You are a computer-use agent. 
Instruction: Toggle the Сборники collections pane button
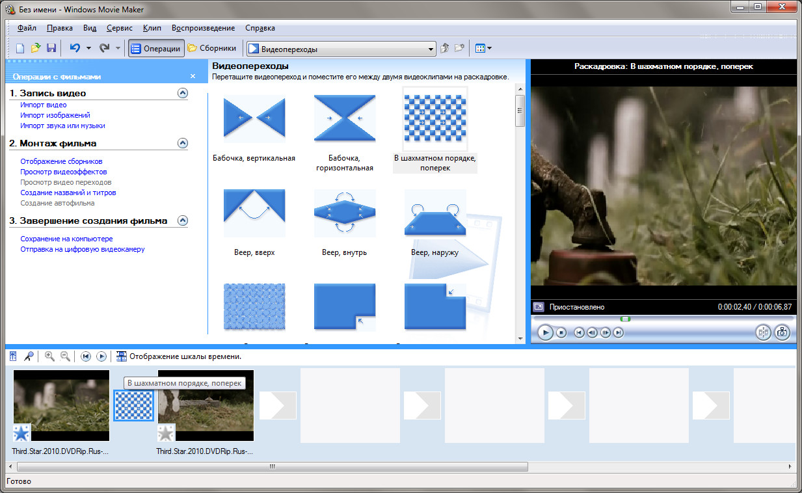212,48
